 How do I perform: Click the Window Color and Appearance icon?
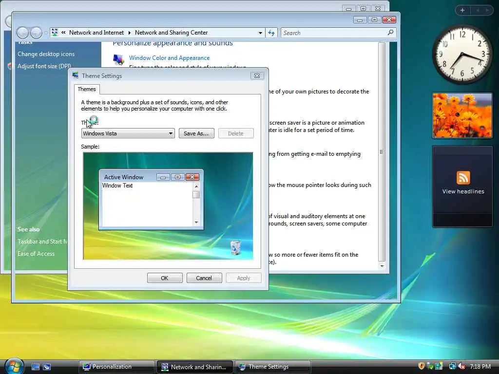pos(118,59)
